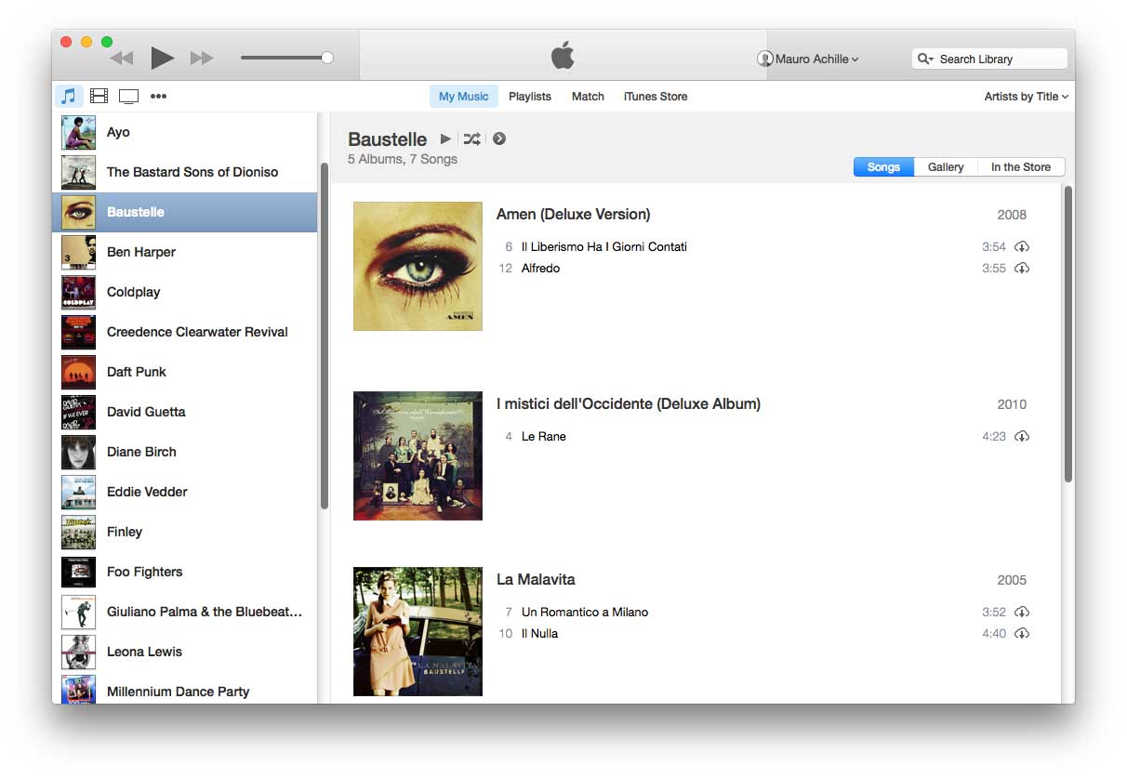Image resolution: width=1127 pixels, height=778 pixels.
Task: Open the Mauro Achille account menu
Action: [808, 59]
